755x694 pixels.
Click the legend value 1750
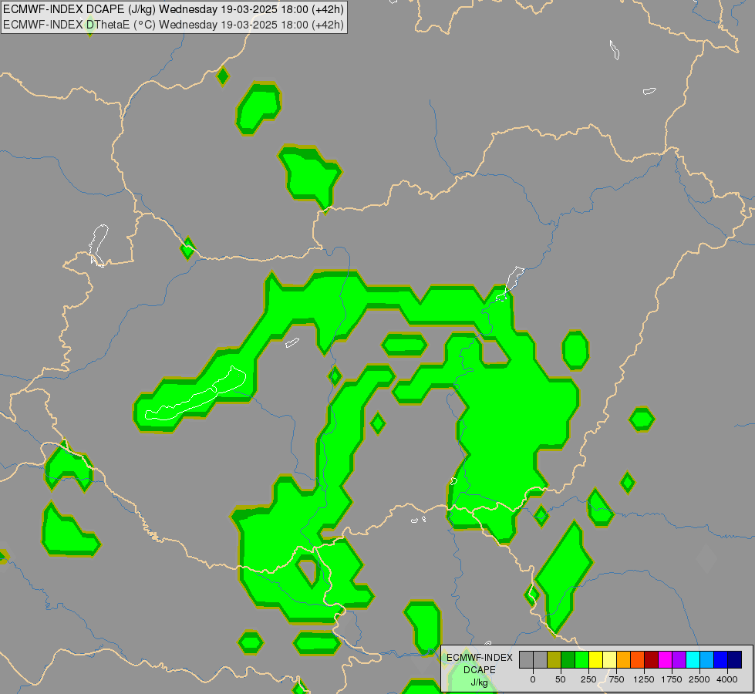[x=672, y=679]
